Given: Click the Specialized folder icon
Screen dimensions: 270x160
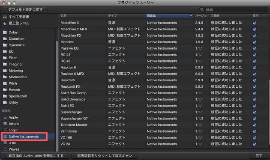Looking at the screenshot, I should point(5,96).
